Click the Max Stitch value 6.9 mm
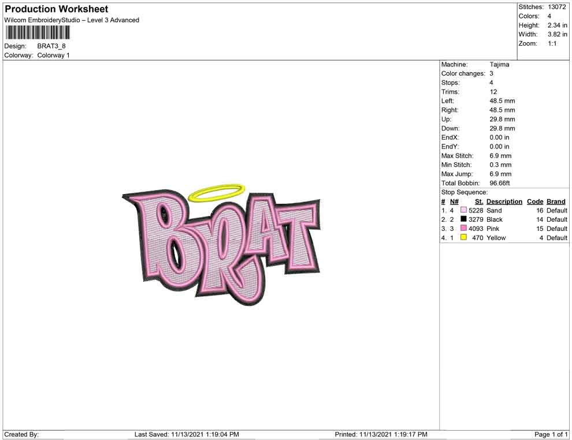 pos(500,156)
